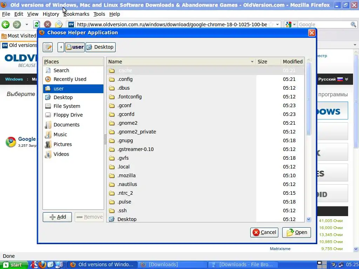The height and width of the screenshot is (269, 359).
Task: Sort by the Modified column header
Action: (x=293, y=62)
